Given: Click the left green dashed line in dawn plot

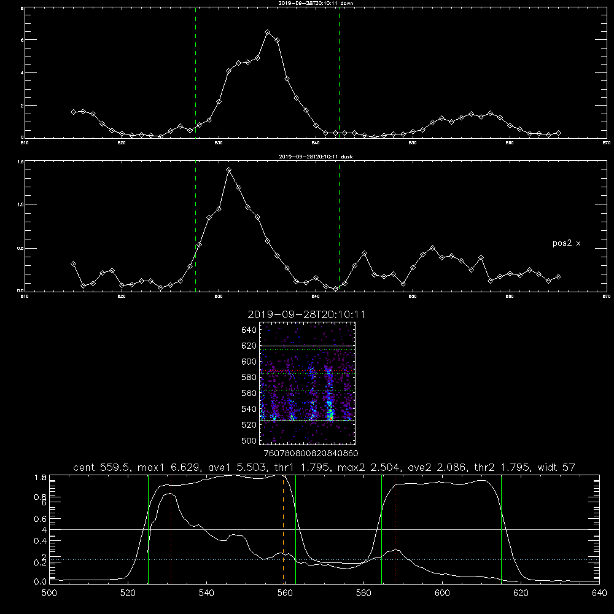Looking at the screenshot, I should coord(195,73).
